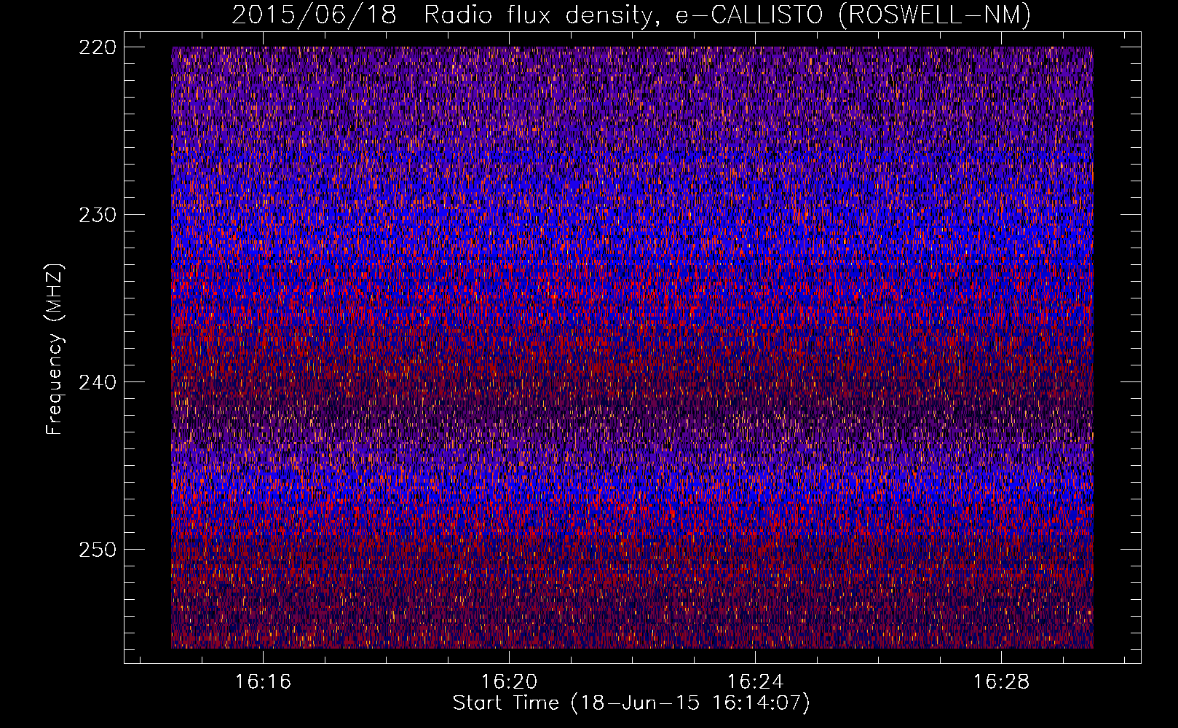
Task: Click the 220 frequency tick label
Action: 97,47
